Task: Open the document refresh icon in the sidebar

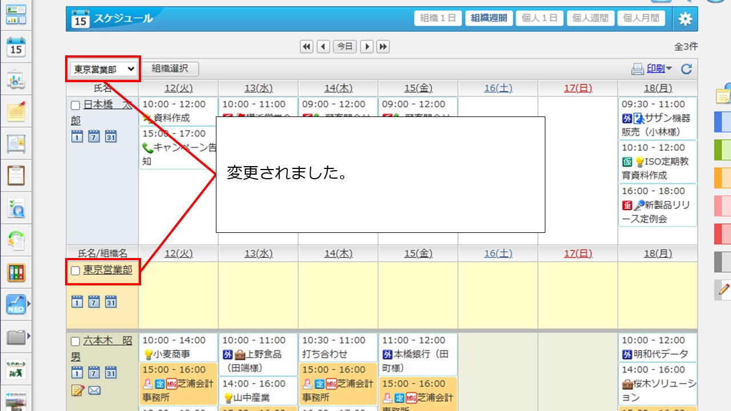Action: 16,240
